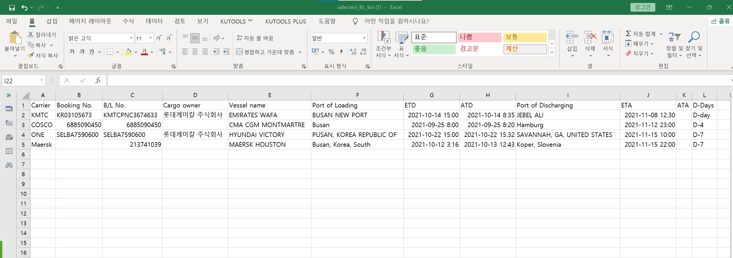Click the formula bar input
733x258 pixels.
click(419, 81)
